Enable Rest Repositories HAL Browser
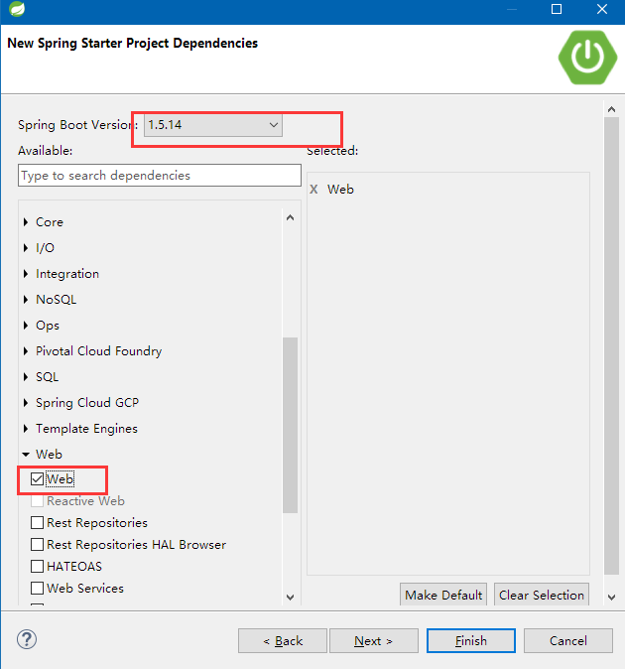Viewport: 625px width, 669px height. point(37,544)
